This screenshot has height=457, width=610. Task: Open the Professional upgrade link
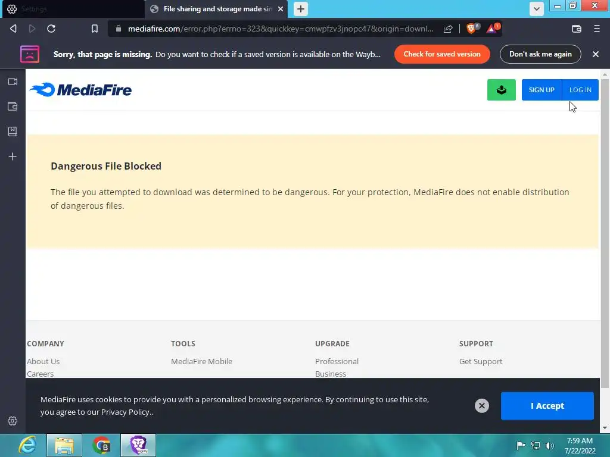coord(337,361)
